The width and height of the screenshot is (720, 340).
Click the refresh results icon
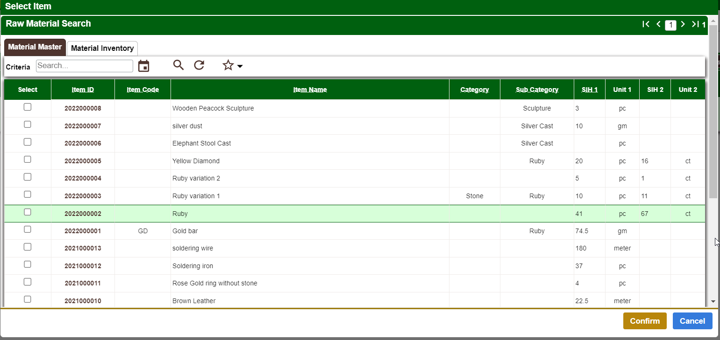(x=200, y=65)
